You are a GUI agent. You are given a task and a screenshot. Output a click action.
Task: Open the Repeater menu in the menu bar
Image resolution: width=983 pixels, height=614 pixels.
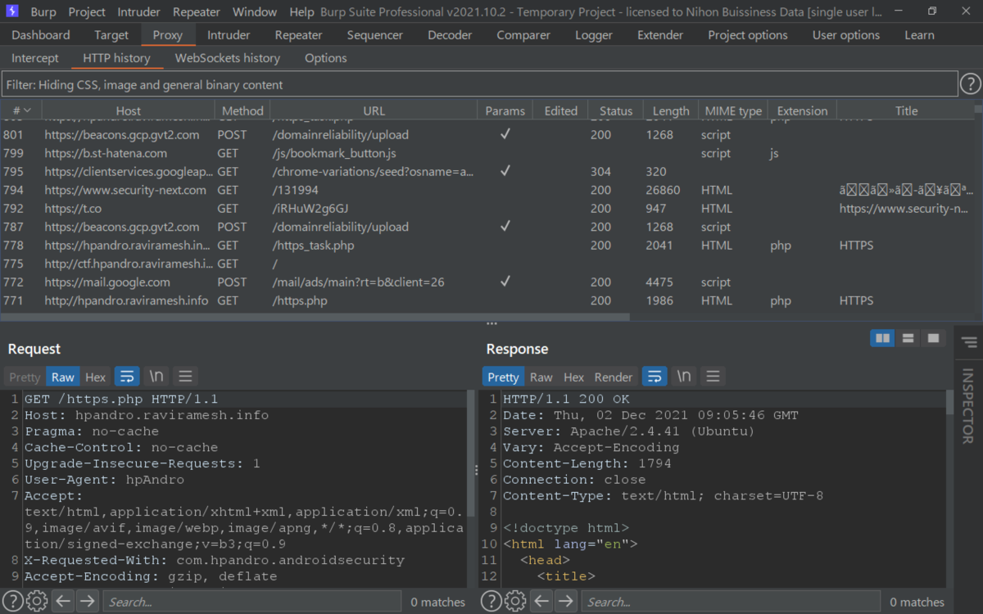pos(197,12)
